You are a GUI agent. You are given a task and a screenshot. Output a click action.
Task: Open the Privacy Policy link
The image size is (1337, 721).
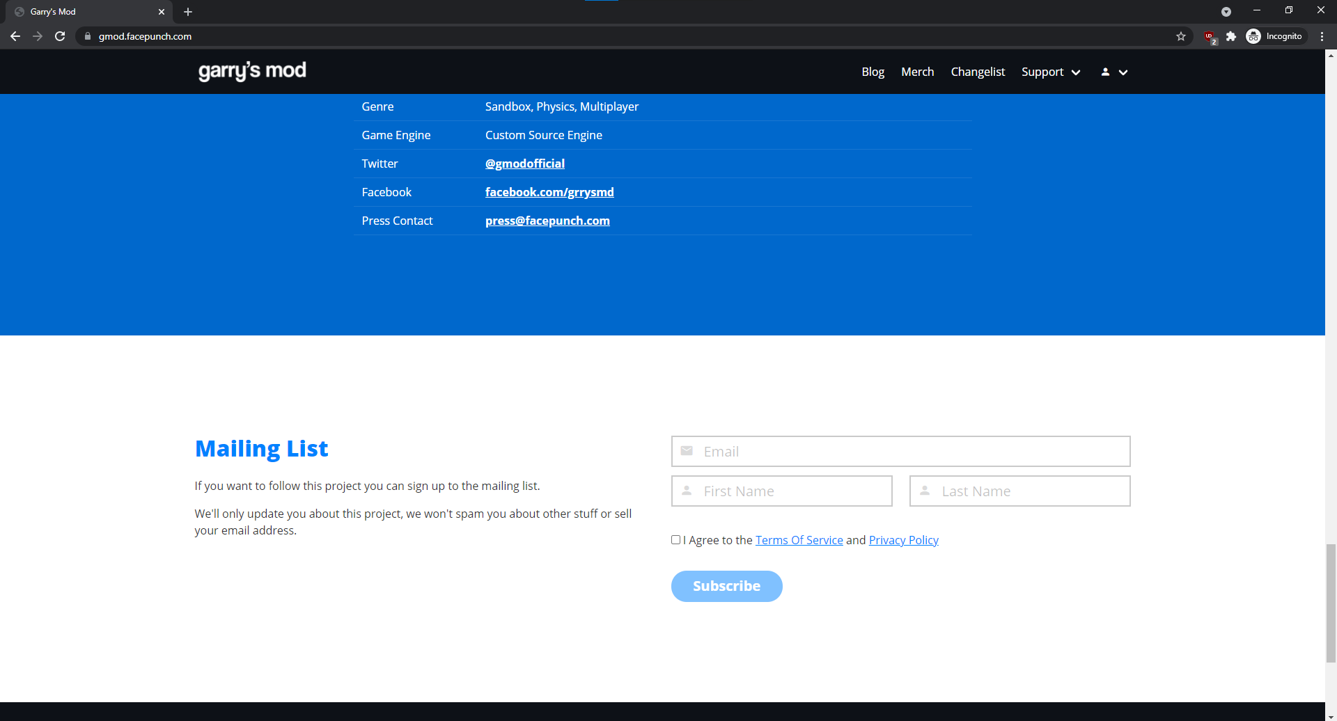pos(904,540)
